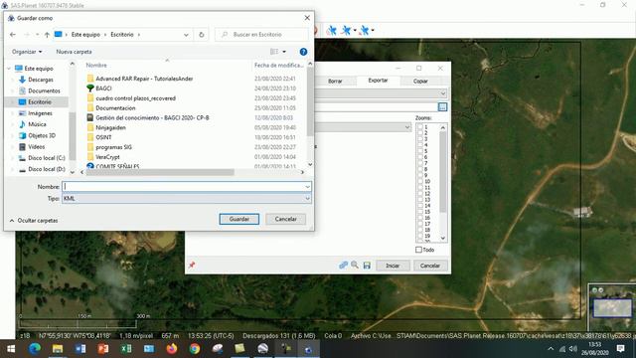Open the Nombre filename history dropdown

pos(307,187)
